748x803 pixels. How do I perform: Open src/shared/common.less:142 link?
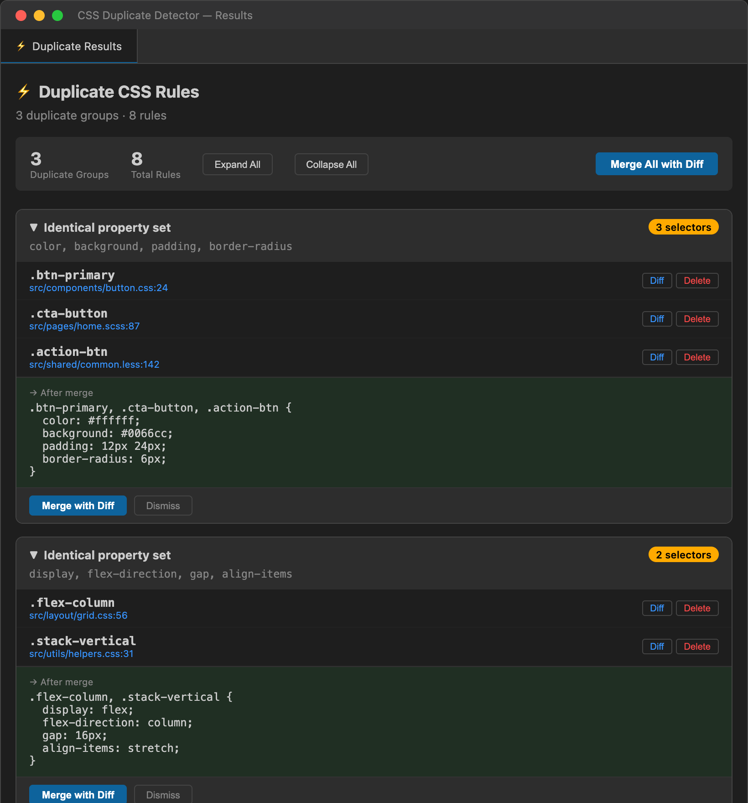94,365
